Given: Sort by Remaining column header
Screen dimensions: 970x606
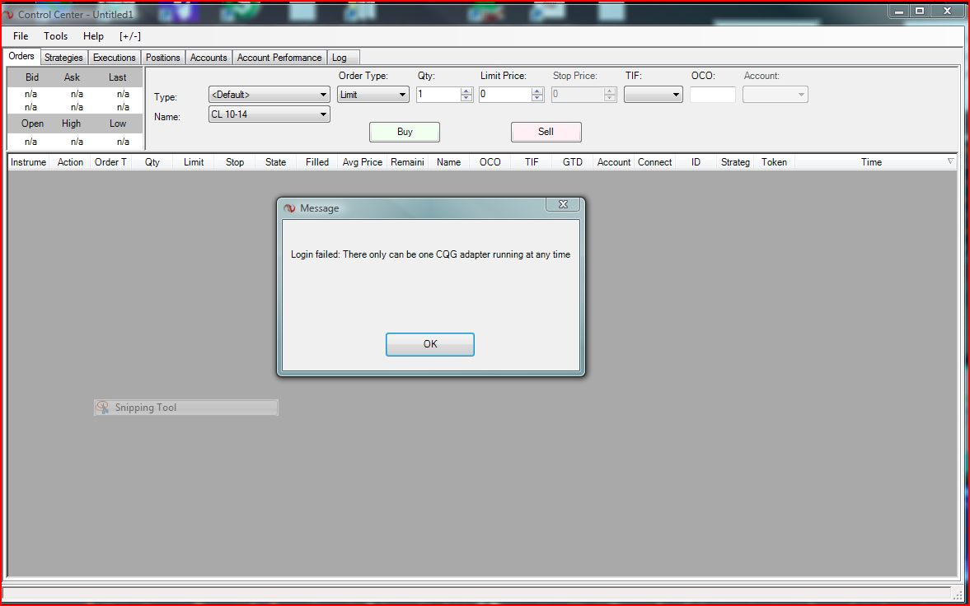Looking at the screenshot, I should tap(408, 162).
